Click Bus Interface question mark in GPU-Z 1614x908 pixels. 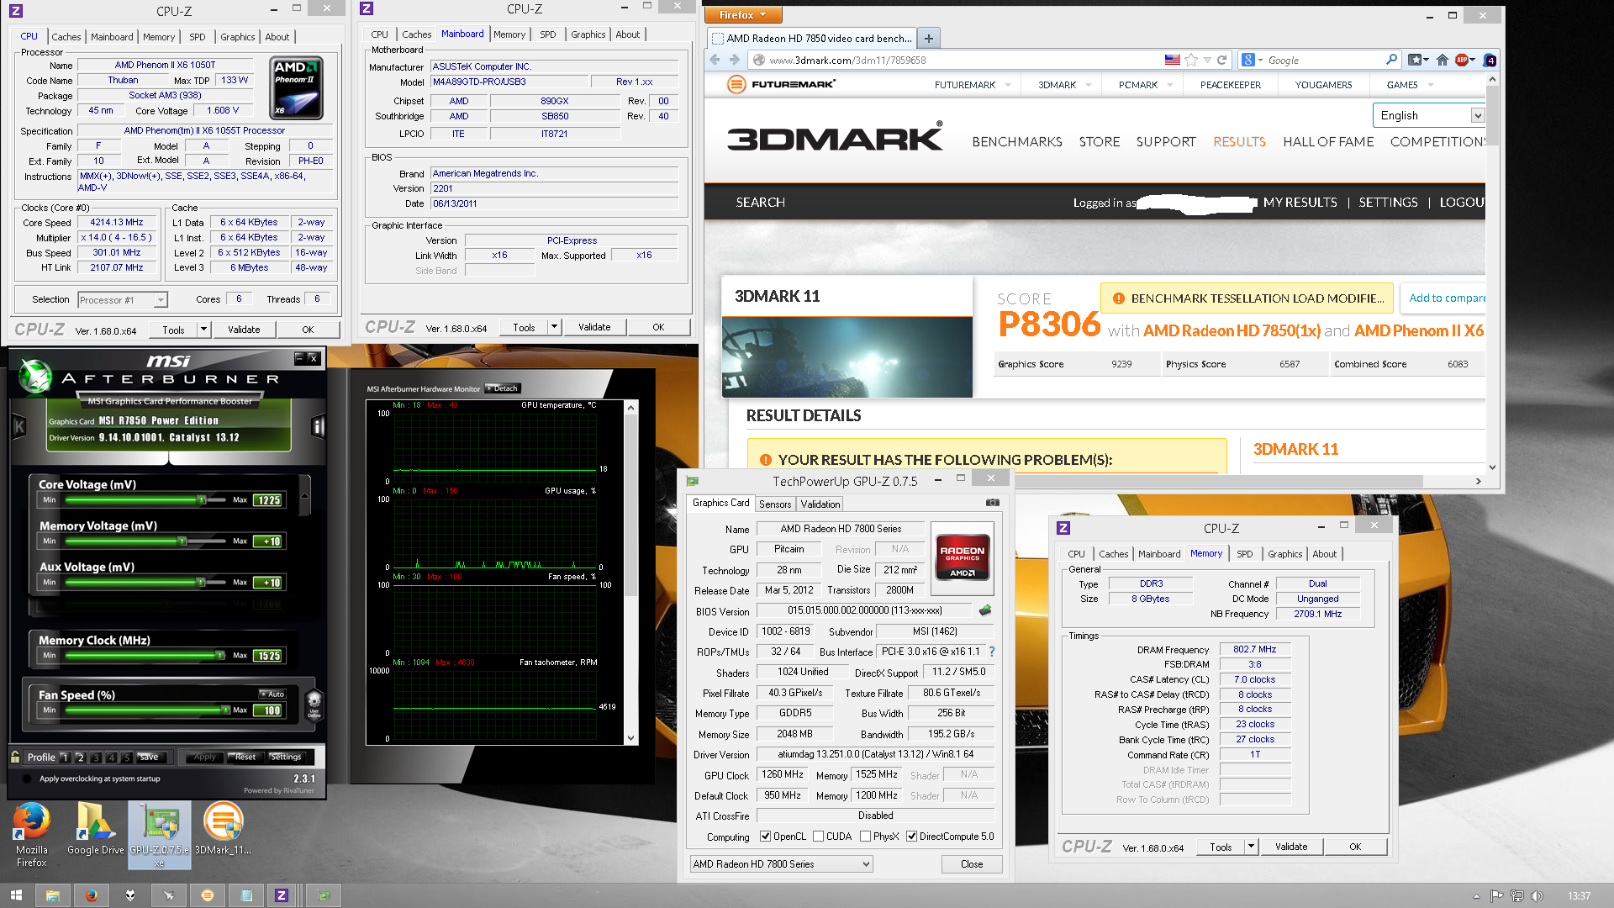coord(992,652)
